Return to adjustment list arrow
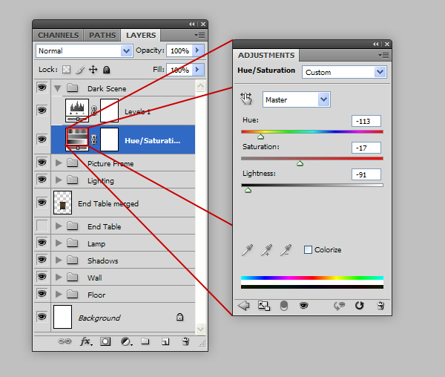Viewport: 445px width, 377px height. (243, 305)
